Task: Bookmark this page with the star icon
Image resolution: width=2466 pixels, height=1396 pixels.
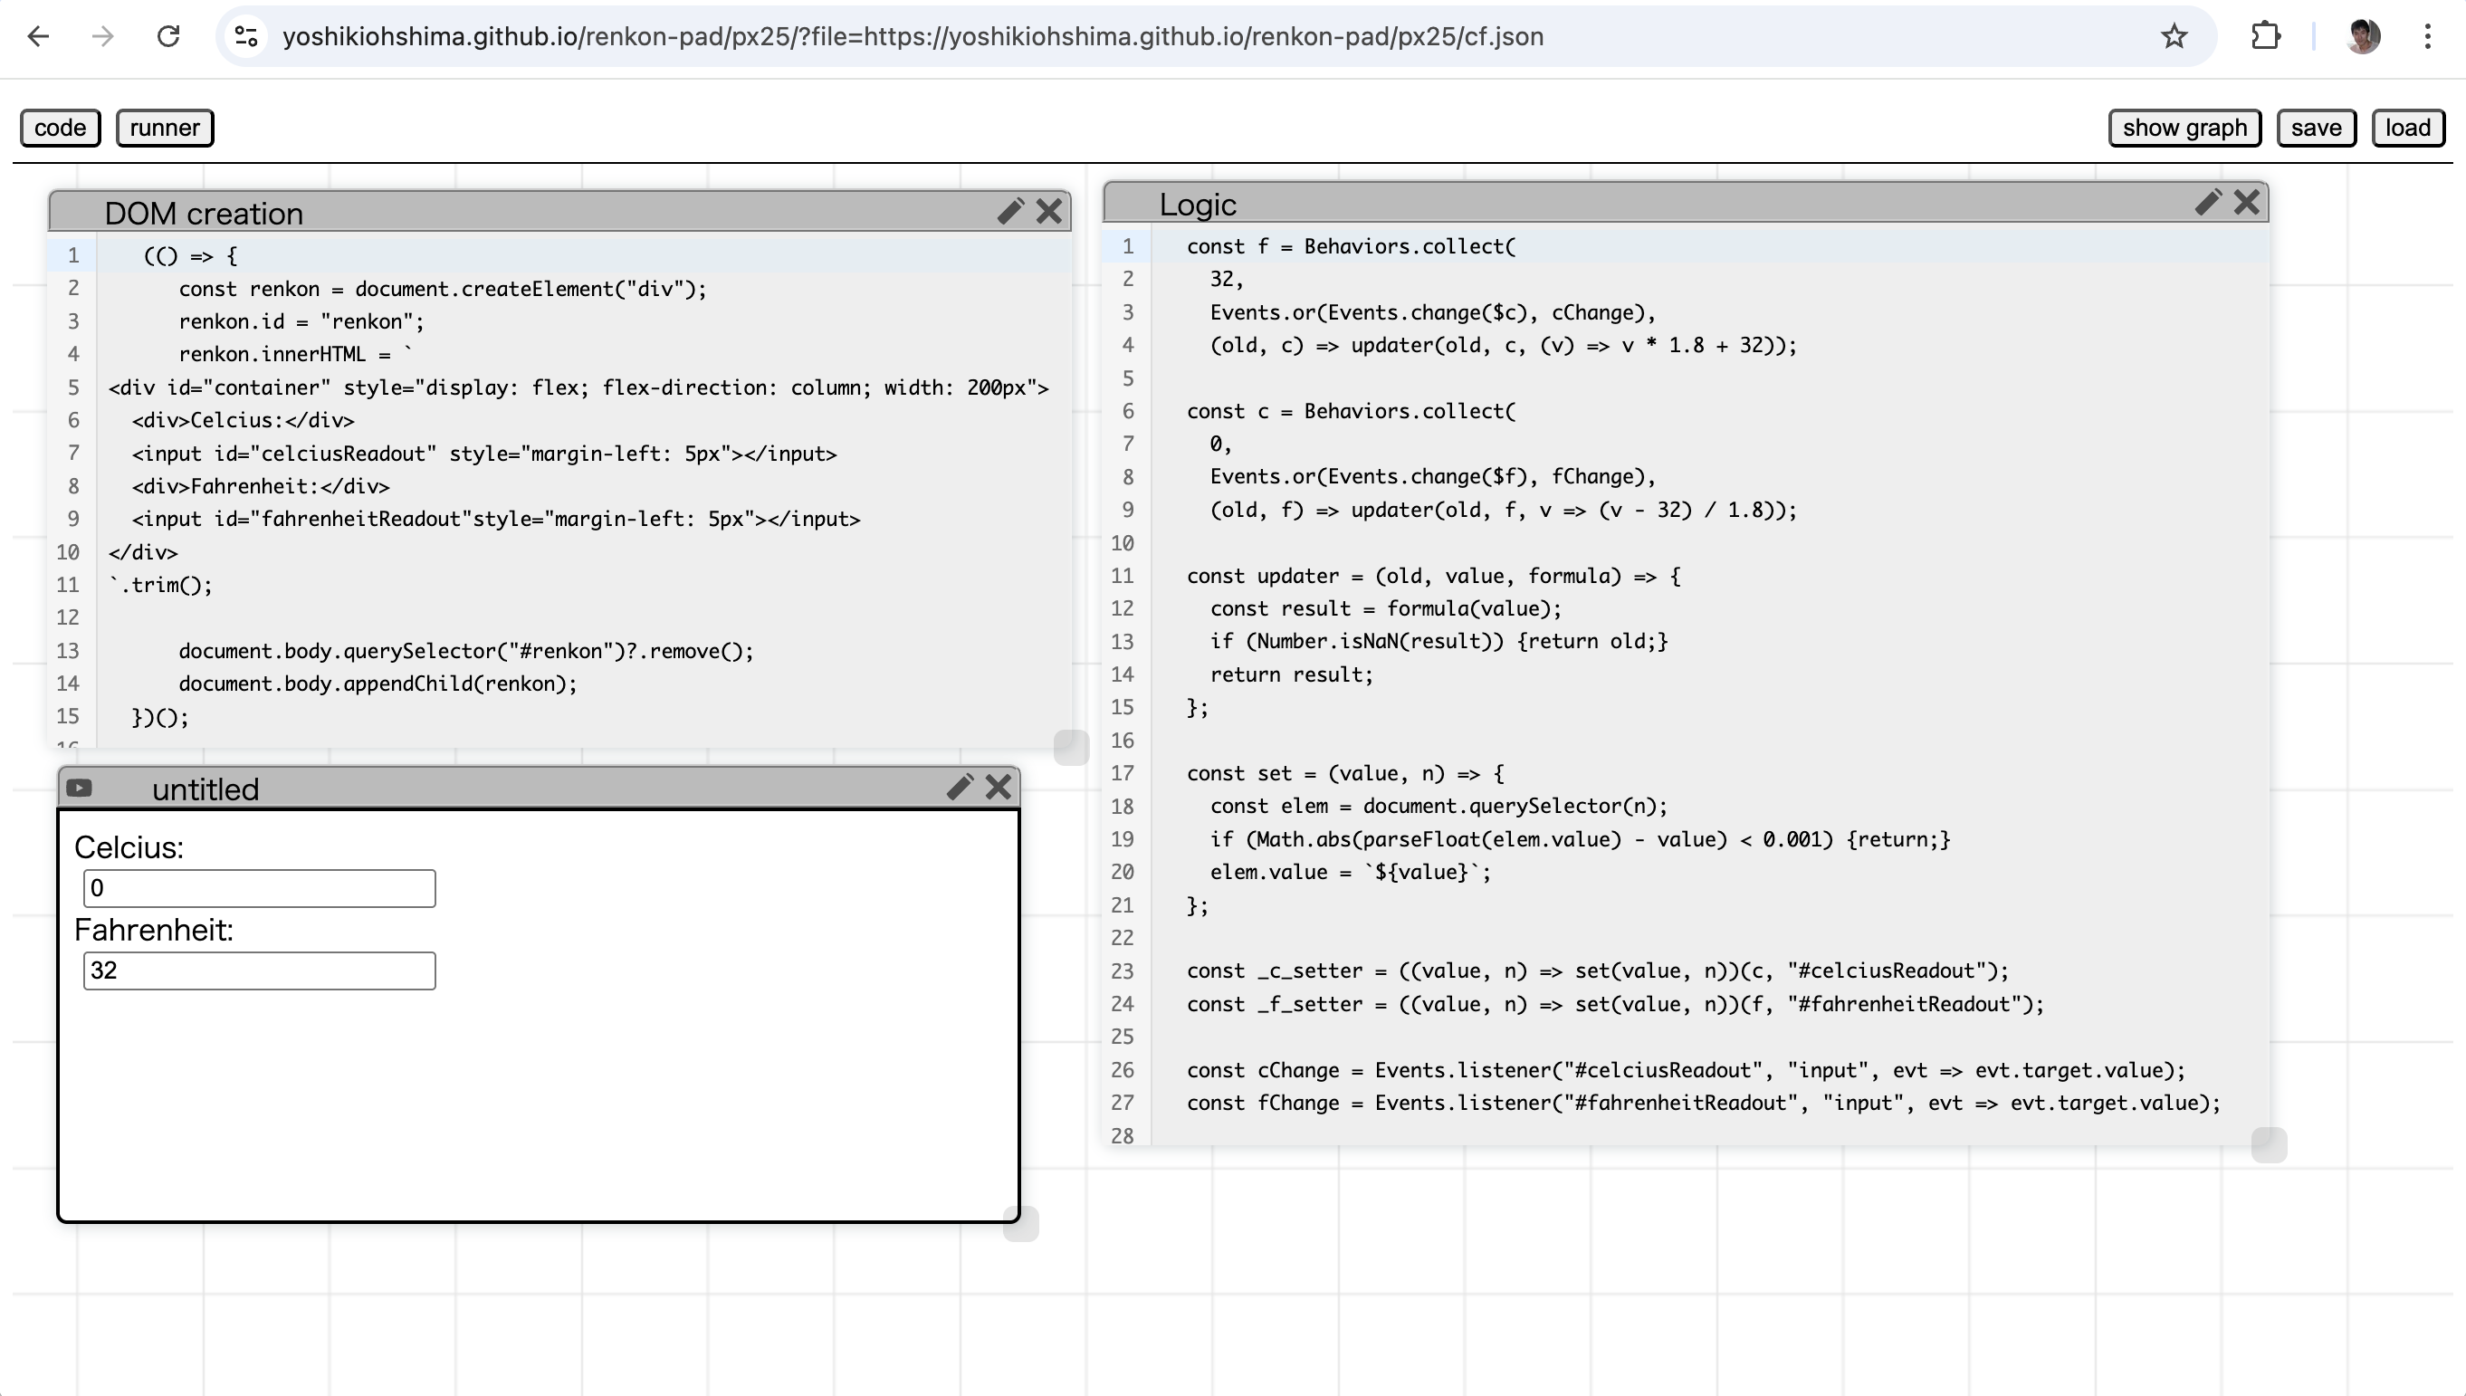Action: point(2174,36)
